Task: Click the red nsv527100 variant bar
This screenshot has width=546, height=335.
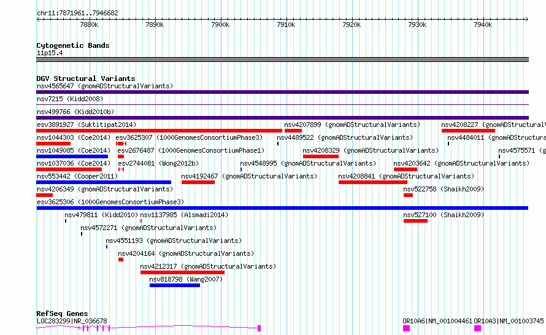Action: point(415,221)
